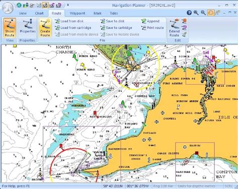Screen dimensions: 238x189
Task: Click the longitude readout in status bar
Action: click(x=138, y=186)
